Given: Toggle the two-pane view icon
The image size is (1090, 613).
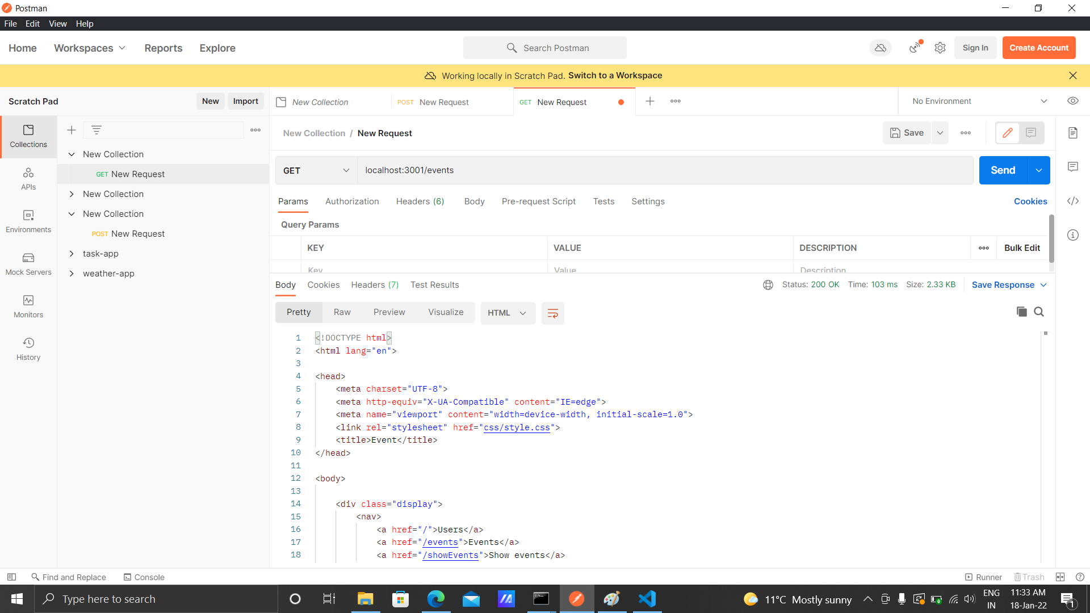Looking at the screenshot, I should (1060, 577).
